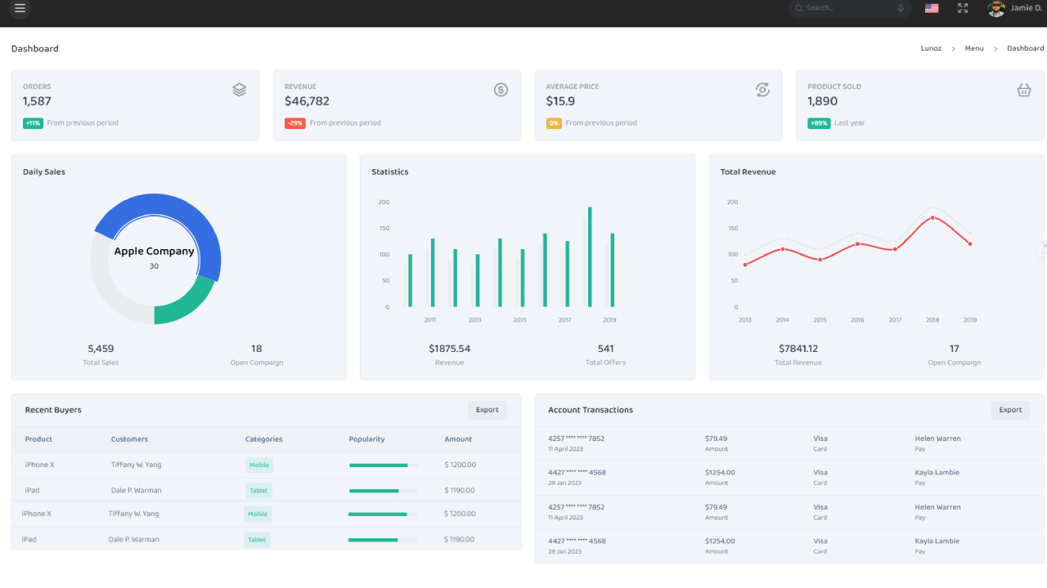The width and height of the screenshot is (1047, 588).
Task: Open the Jamie D. user profile menu
Action: pos(1026,8)
